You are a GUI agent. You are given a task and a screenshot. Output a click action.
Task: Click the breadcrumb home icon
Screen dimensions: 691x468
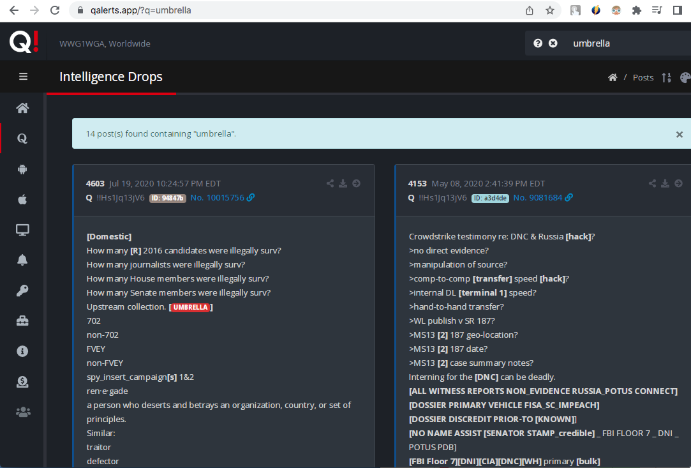click(x=613, y=78)
